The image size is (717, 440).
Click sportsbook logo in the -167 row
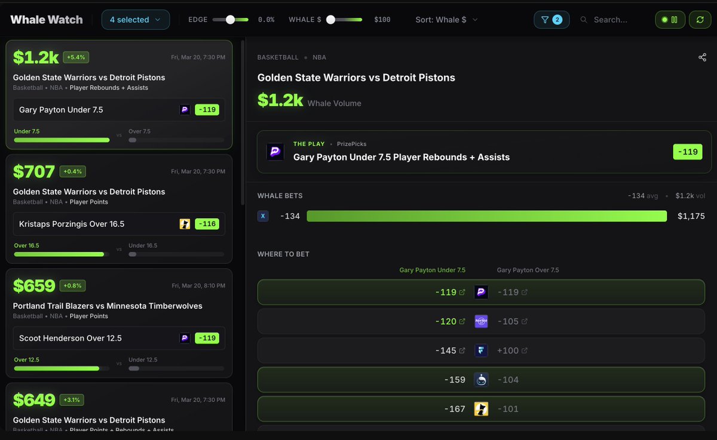[481, 409]
